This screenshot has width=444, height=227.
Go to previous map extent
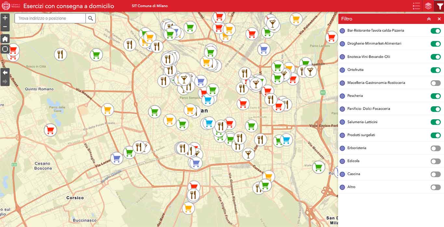pos(5,73)
